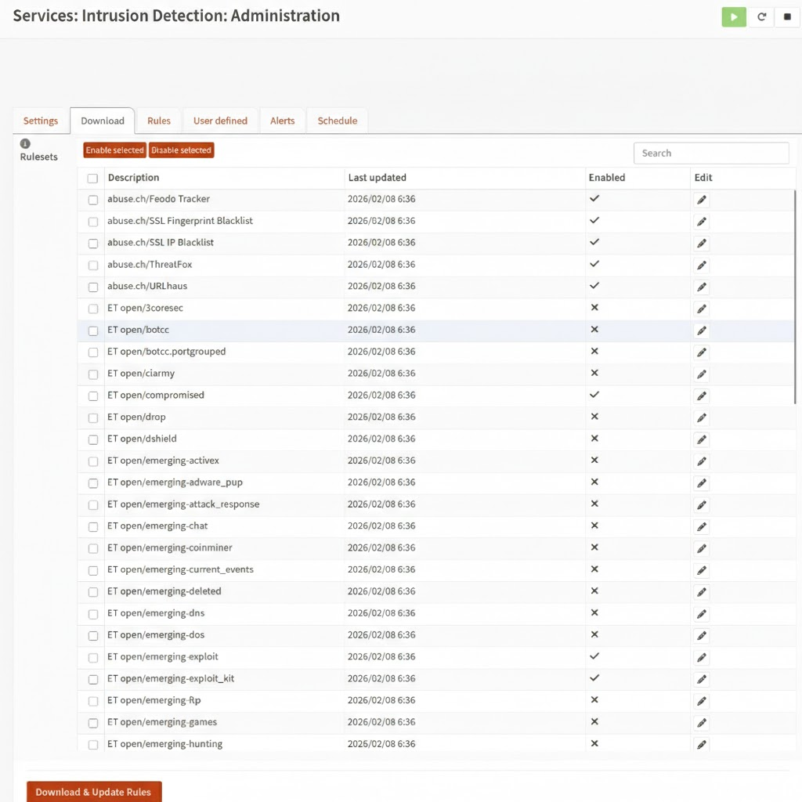Go to the Schedule tab
802x802 pixels.
[337, 121]
